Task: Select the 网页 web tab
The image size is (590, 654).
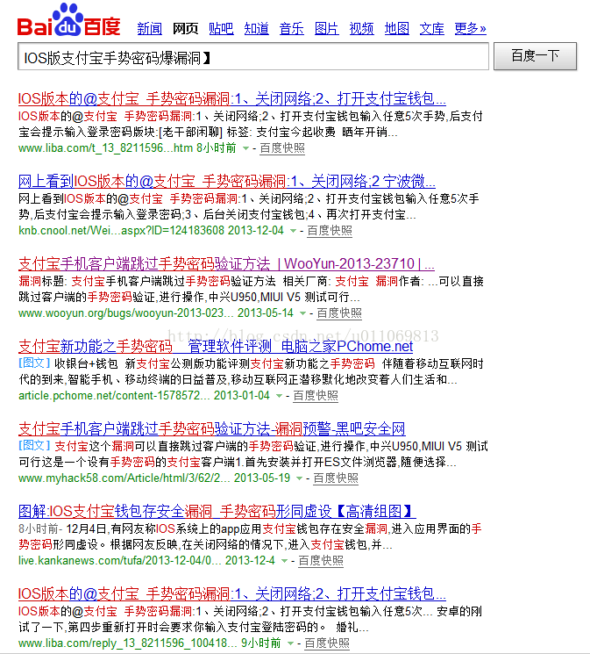Action: [x=186, y=28]
